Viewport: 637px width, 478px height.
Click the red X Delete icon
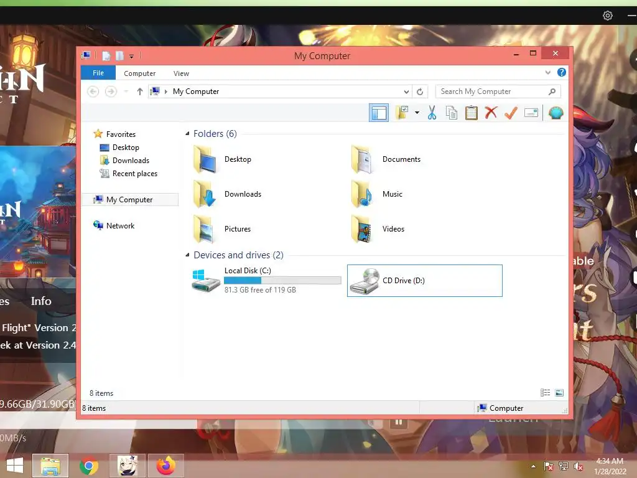point(491,113)
